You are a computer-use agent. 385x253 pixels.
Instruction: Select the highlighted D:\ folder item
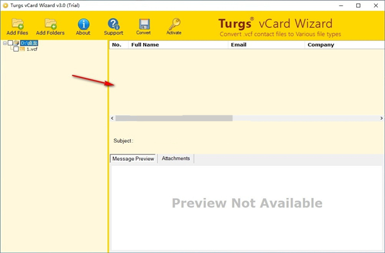pyautogui.click(x=29, y=43)
